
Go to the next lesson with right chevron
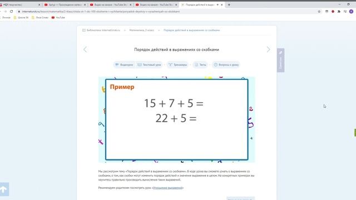coord(268,49)
